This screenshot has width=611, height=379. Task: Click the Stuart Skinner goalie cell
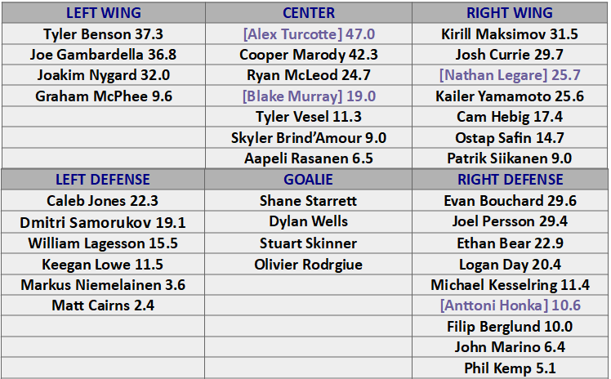[308, 243]
